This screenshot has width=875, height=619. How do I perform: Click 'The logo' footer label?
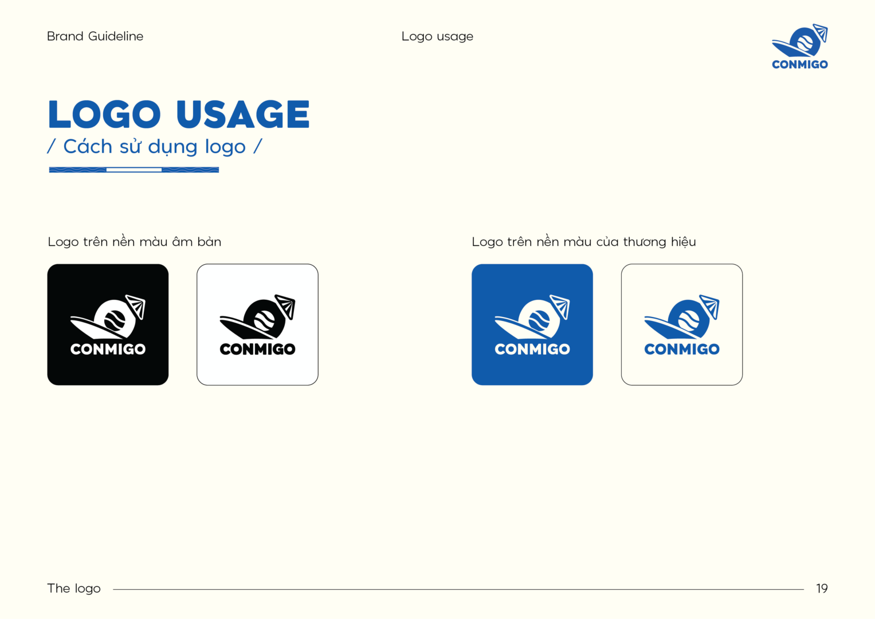click(x=74, y=589)
